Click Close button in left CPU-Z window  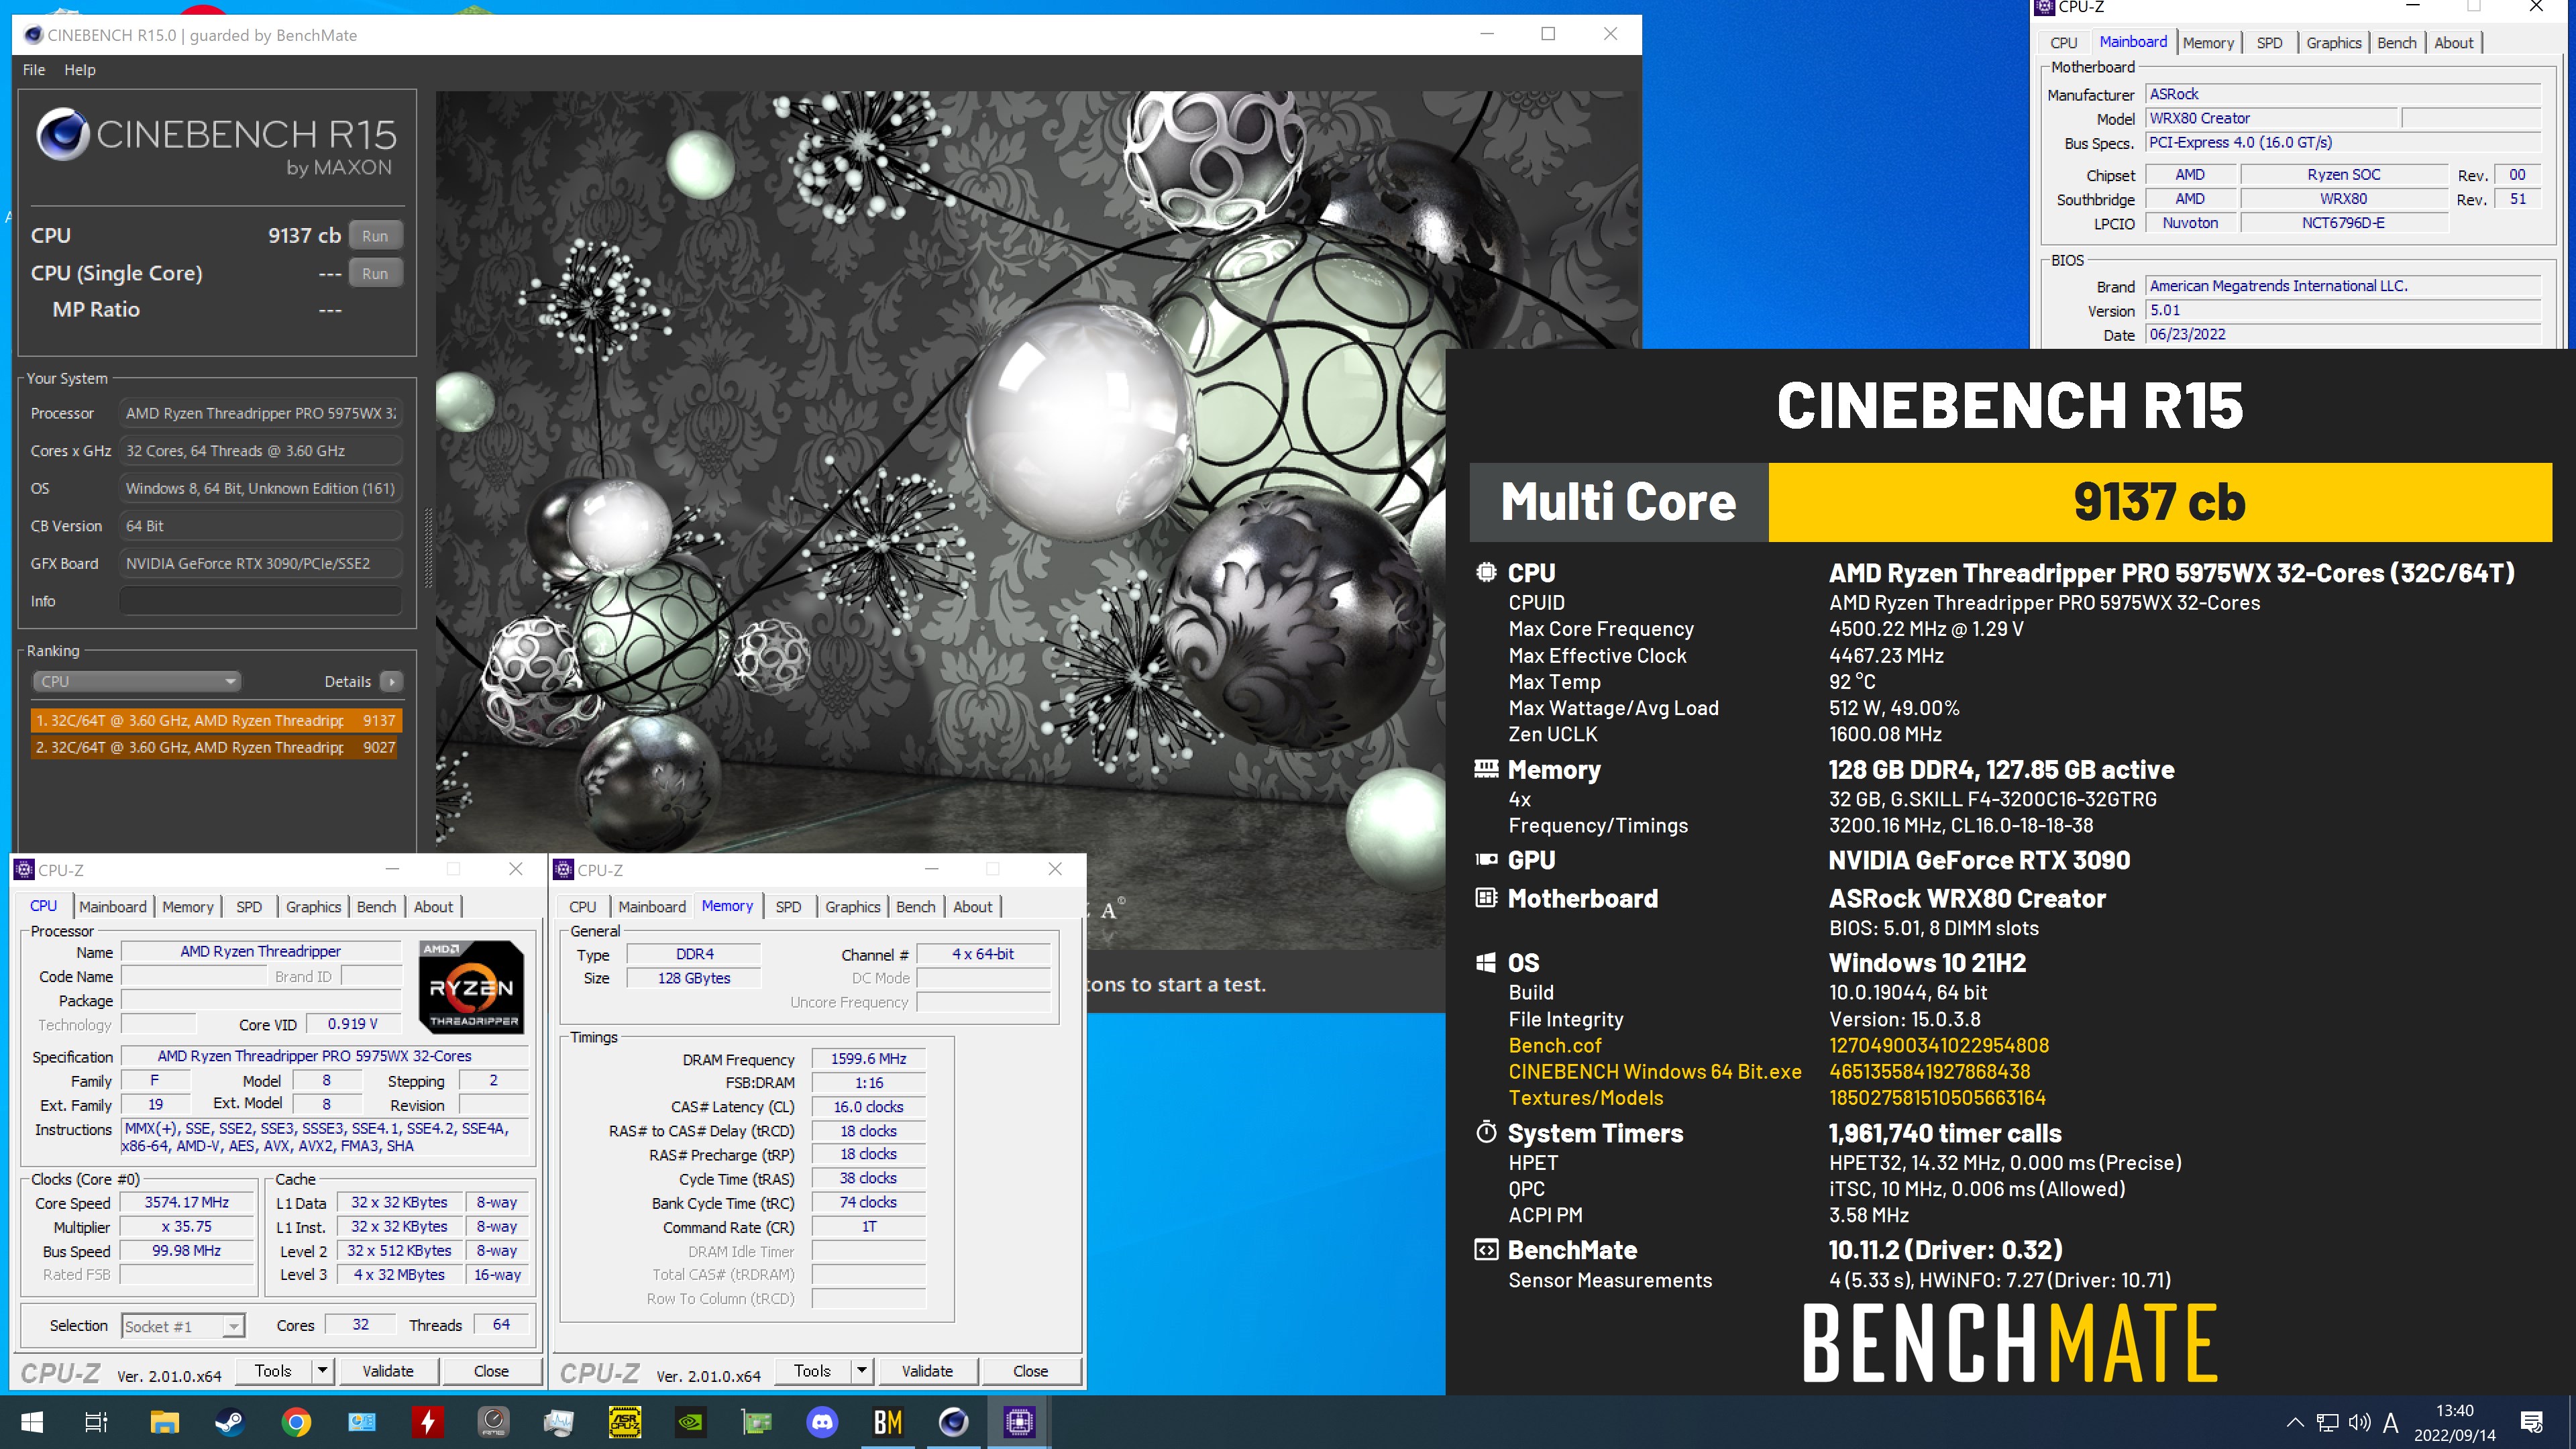pos(491,1371)
